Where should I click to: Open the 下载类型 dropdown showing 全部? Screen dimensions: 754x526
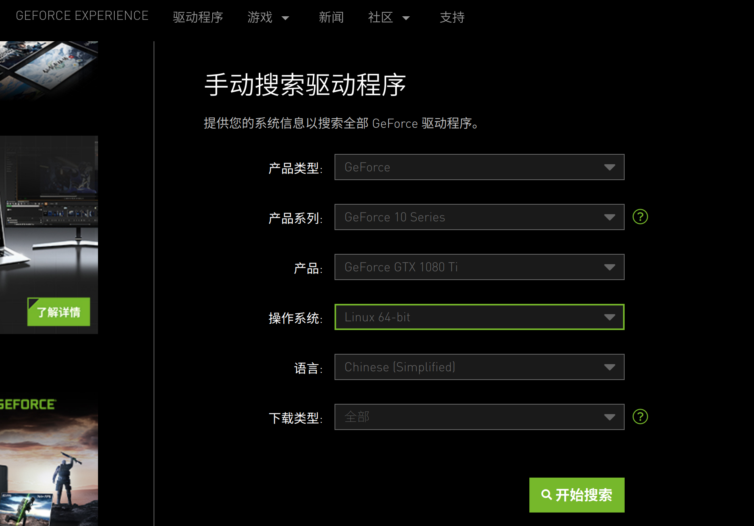point(479,417)
